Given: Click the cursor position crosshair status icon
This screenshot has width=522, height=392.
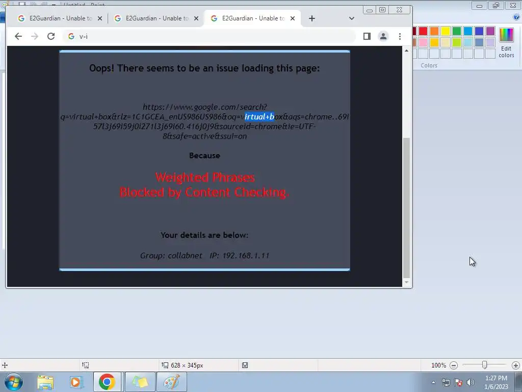Looking at the screenshot, I should [x=5, y=365].
